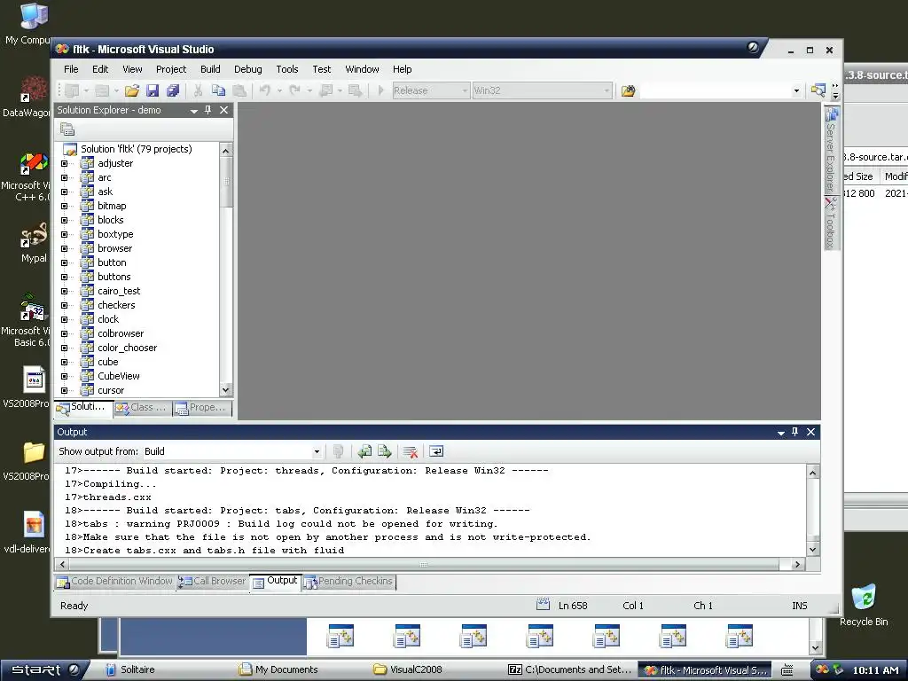
Task: Click the Redo toolbar icon
Action: (x=294, y=90)
